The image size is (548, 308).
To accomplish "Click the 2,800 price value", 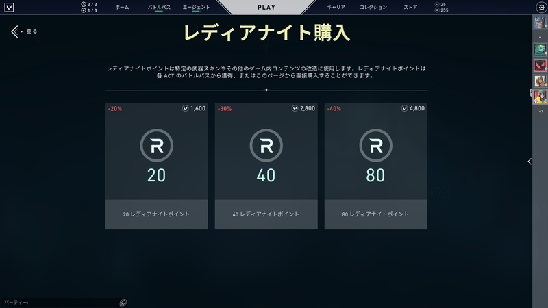I will tap(308, 109).
